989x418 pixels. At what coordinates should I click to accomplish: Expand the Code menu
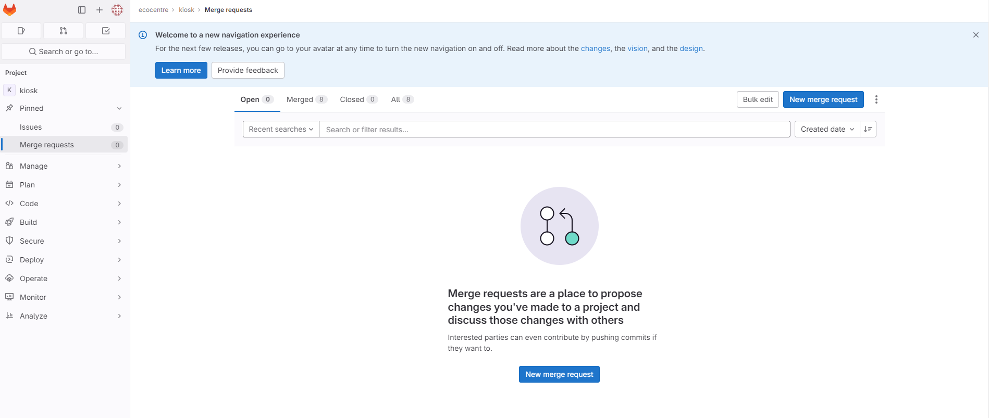click(x=65, y=204)
